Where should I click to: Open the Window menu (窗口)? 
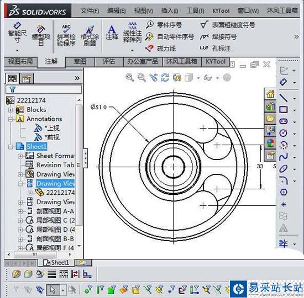click(x=248, y=10)
